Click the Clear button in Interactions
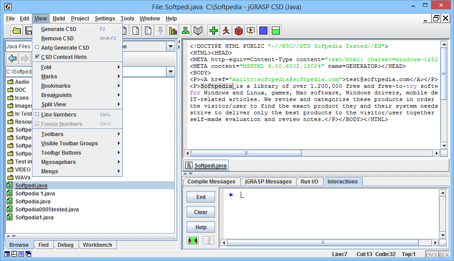The width and height of the screenshot is (454, 261). click(x=201, y=212)
